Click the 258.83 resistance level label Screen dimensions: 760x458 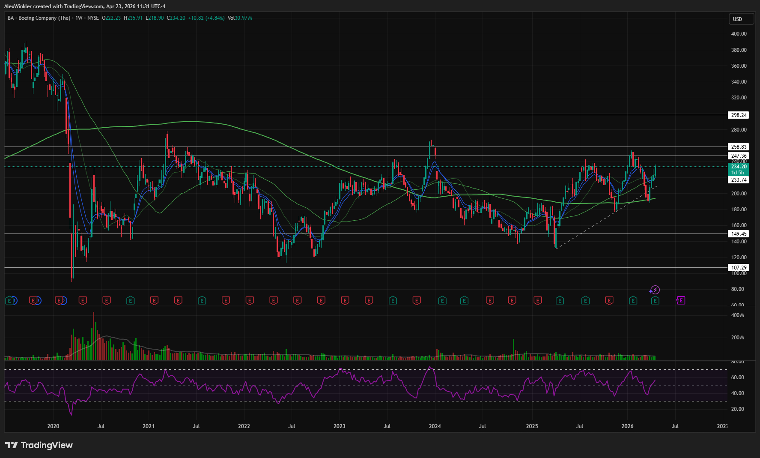[x=739, y=147]
